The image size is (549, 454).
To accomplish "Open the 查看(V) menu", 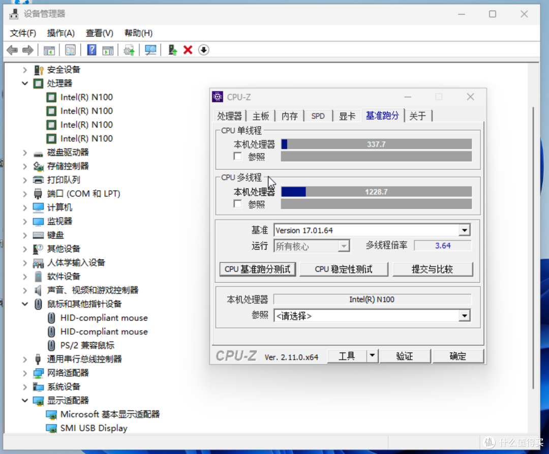I will (x=100, y=33).
